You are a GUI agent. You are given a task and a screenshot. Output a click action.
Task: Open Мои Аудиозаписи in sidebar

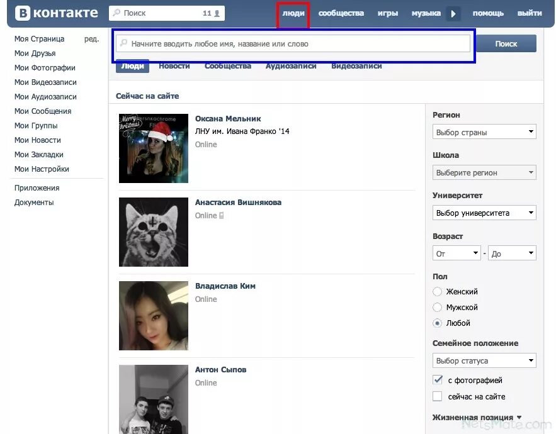click(x=45, y=97)
